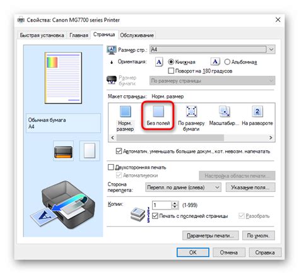The image size is (299, 274).
Task: Click the page preview thumbnail
Action: [63, 78]
